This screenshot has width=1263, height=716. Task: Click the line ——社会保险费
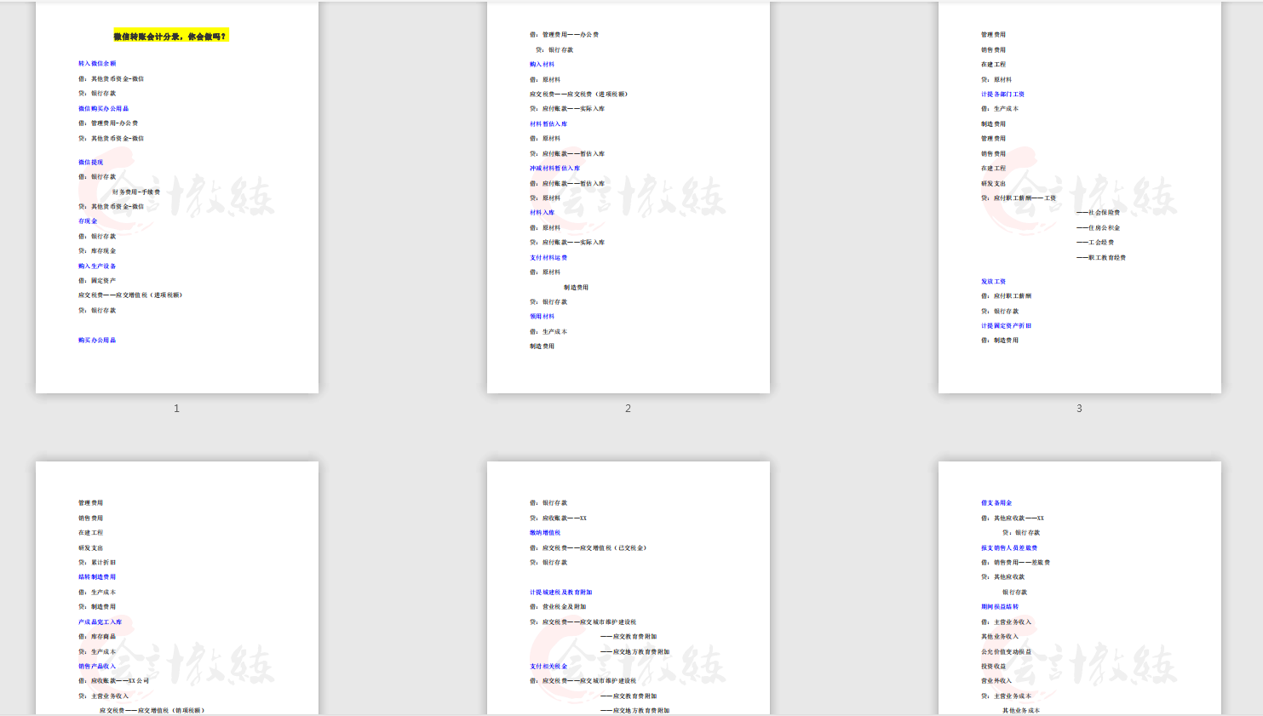1099,213
